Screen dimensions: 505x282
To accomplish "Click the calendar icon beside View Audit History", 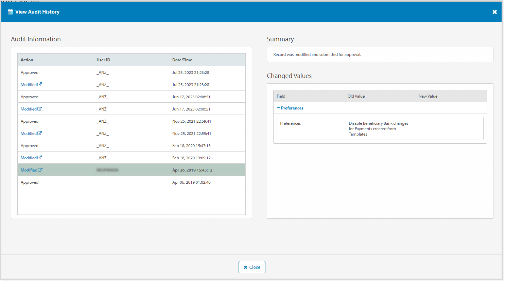I will click(x=11, y=12).
